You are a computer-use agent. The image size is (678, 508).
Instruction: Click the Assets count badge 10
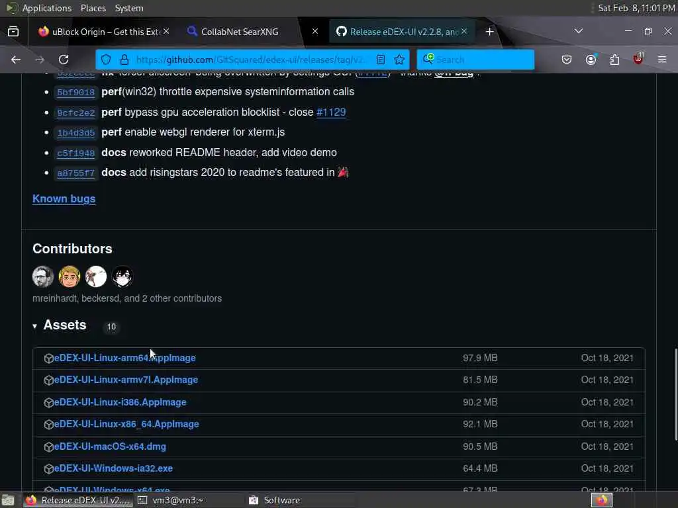point(111,327)
